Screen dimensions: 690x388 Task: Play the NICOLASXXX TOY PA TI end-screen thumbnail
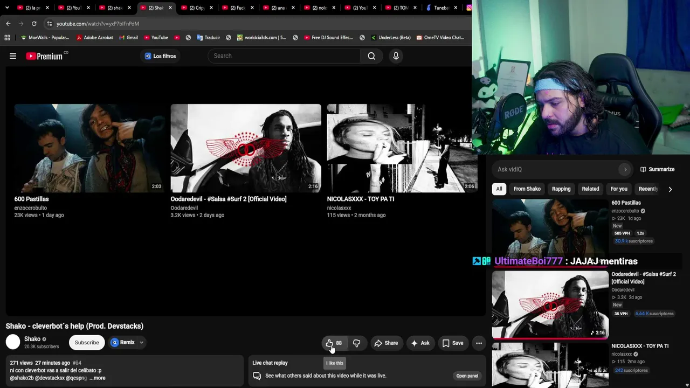pyautogui.click(x=402, y=148)
